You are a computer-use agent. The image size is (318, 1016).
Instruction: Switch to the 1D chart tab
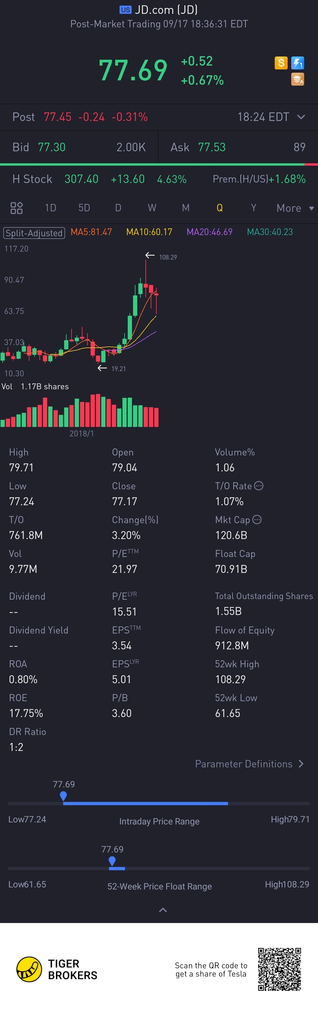[x=51, y=208]
